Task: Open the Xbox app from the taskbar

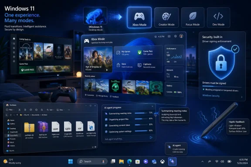Action: [x=162, y=162]
